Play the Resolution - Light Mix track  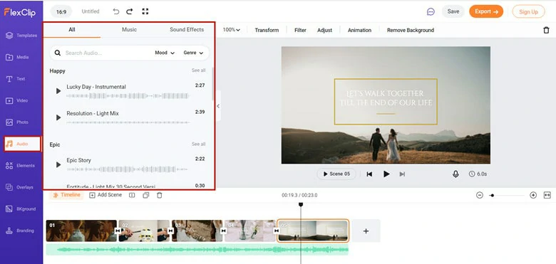tap(58, 117)
